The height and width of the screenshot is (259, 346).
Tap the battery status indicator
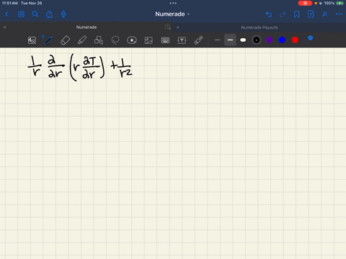tap(340, 3)
